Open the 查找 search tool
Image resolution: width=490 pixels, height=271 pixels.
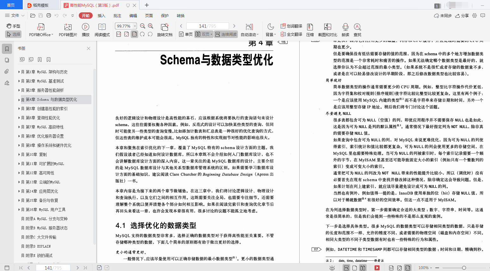click(x=357, y=30)
